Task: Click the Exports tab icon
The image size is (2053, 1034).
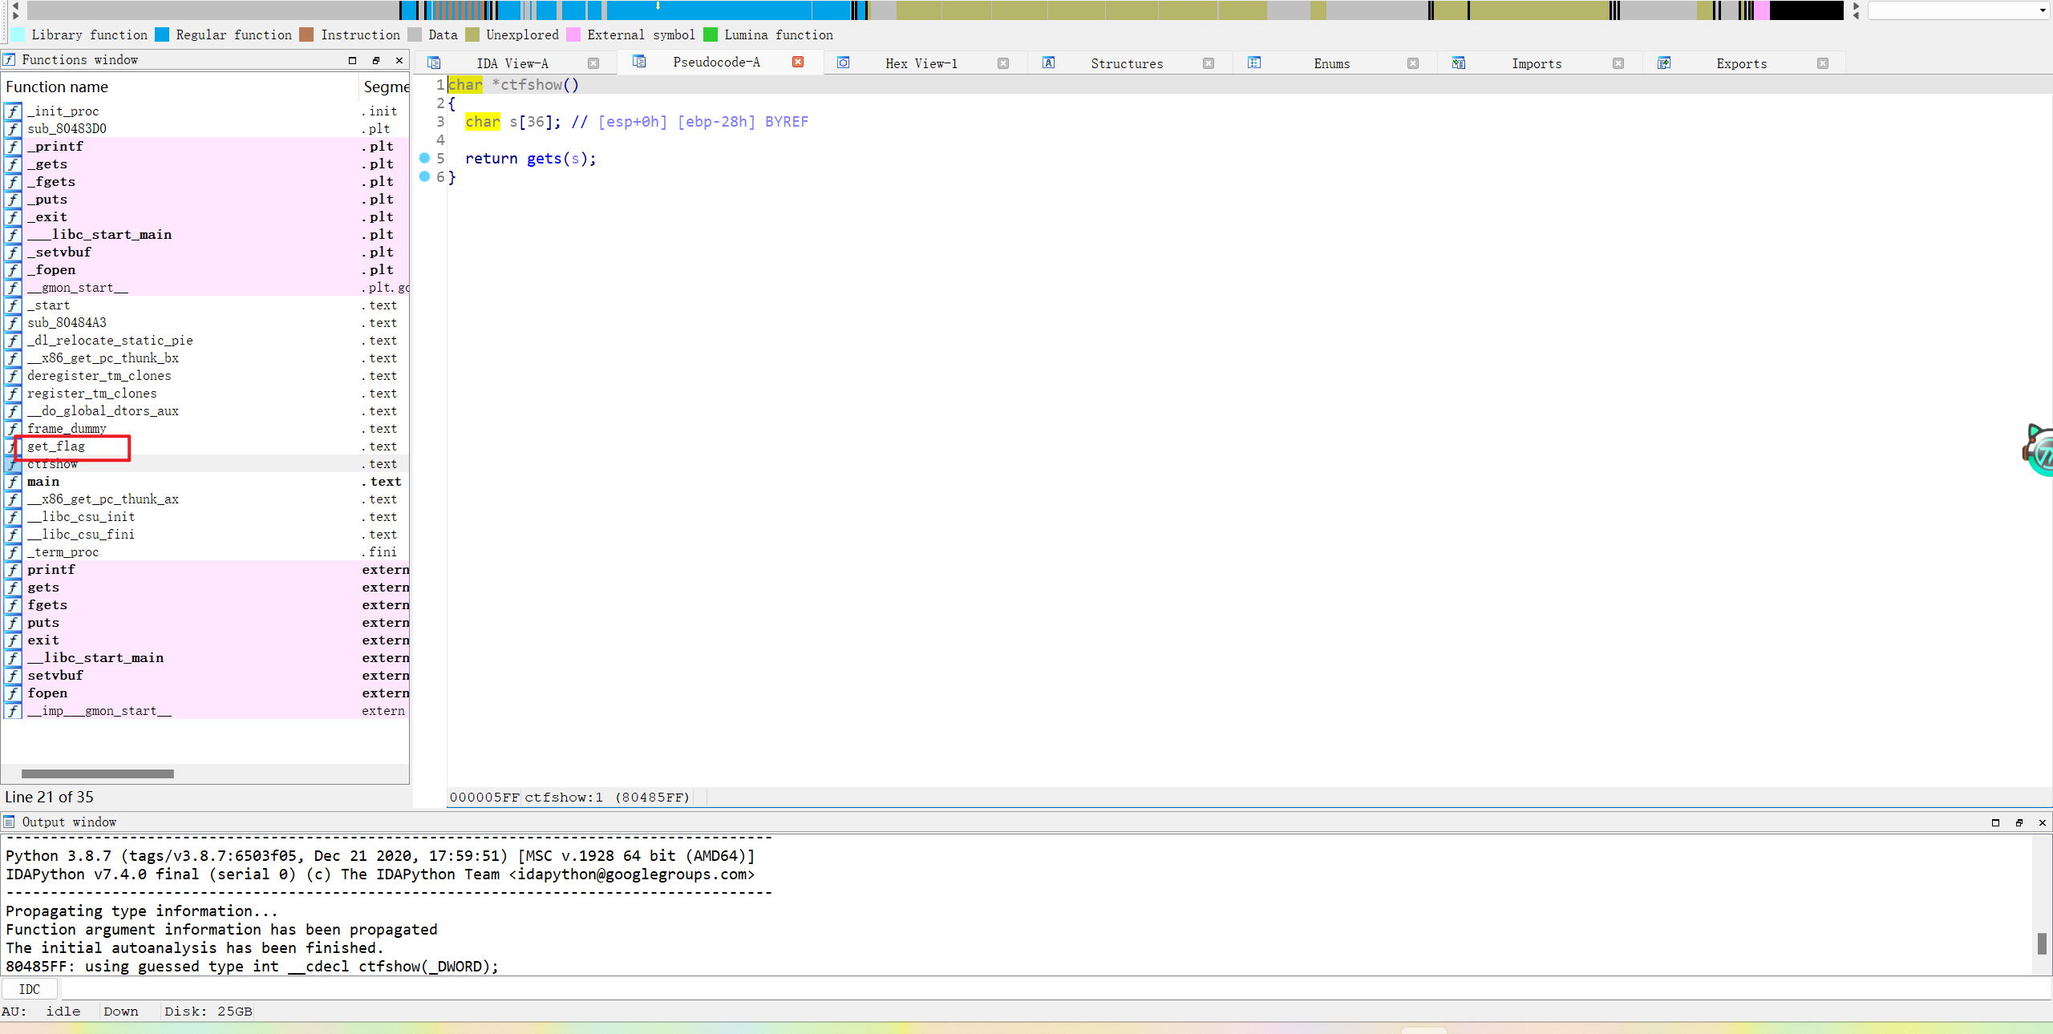Action: [1664, 63]
